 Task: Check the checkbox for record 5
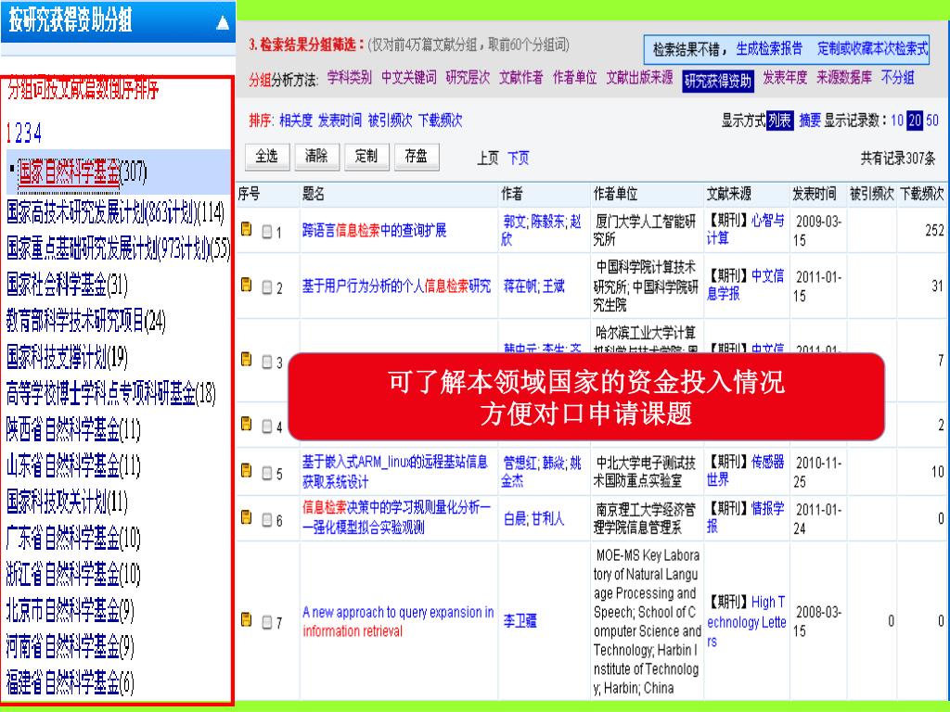pyautogui.click(x=266, y=474)
